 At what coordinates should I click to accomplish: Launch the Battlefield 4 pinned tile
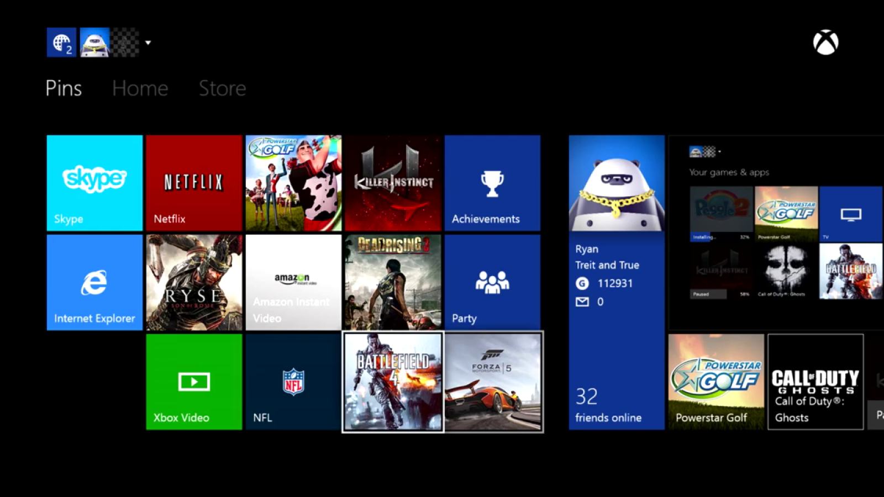coord(393,382)
